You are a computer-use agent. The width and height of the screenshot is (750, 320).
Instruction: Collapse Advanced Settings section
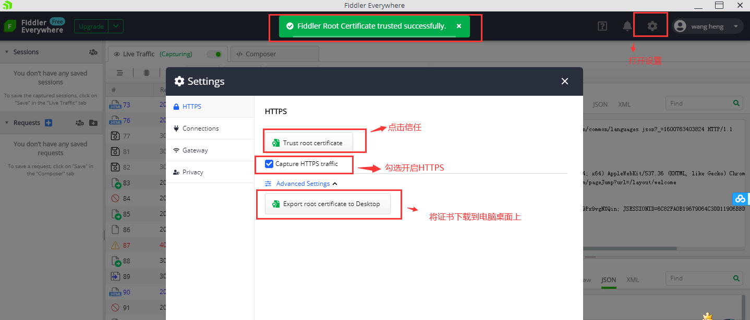301,184
